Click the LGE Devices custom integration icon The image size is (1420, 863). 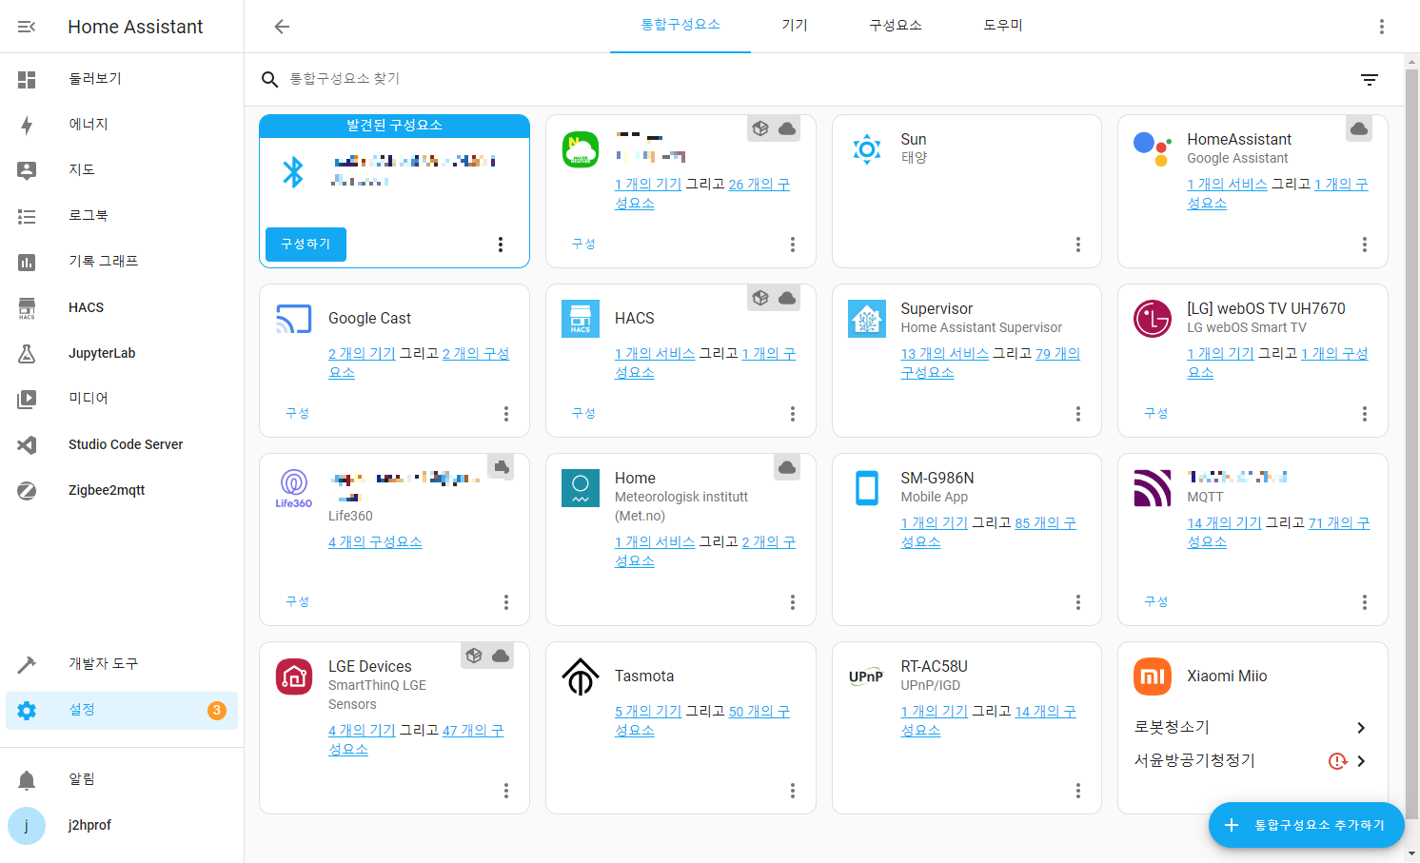click(x=474, y=656)
